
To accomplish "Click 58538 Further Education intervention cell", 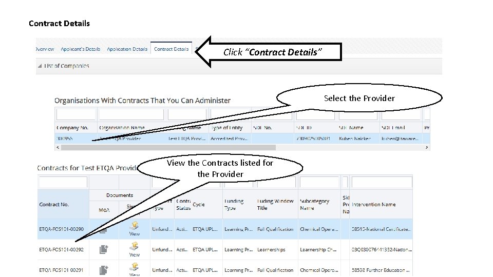I will (381, 270).
